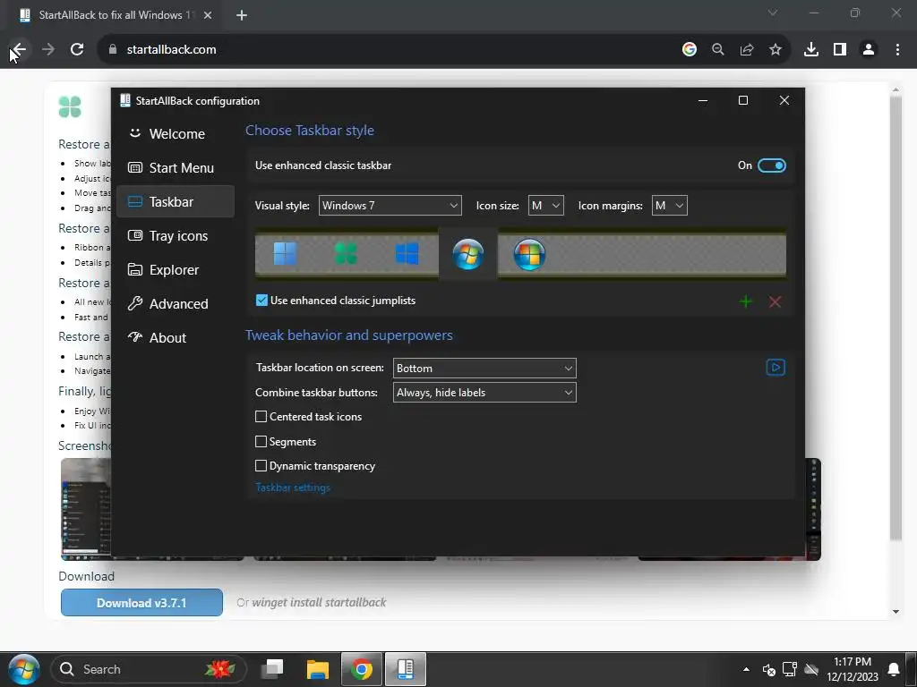Open Task View on taskbar
This screenshot has width=917, height=687.
(272, 669)
